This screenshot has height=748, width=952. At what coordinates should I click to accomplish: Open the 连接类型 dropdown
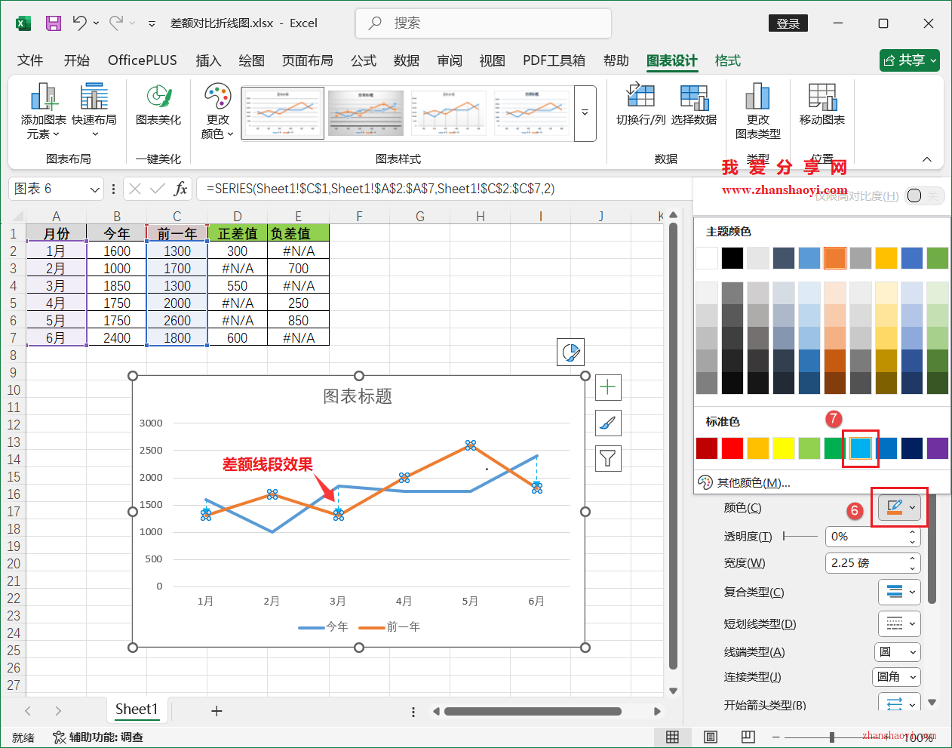click(896, 677)
